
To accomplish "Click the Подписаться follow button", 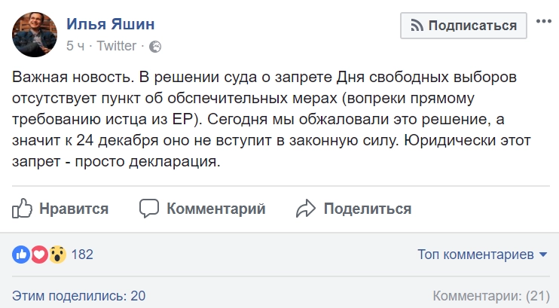I will 463,25.
